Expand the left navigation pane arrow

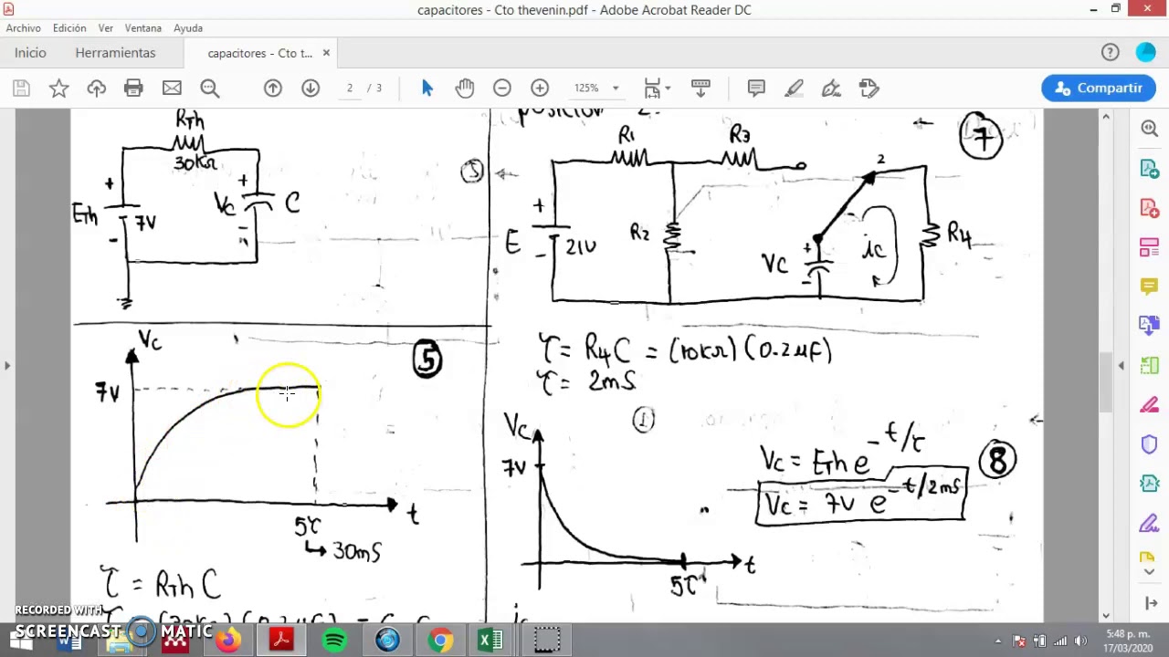click(x=7, y=366)
